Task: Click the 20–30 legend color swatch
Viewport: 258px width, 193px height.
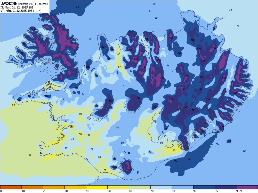Action: (54, 187)
